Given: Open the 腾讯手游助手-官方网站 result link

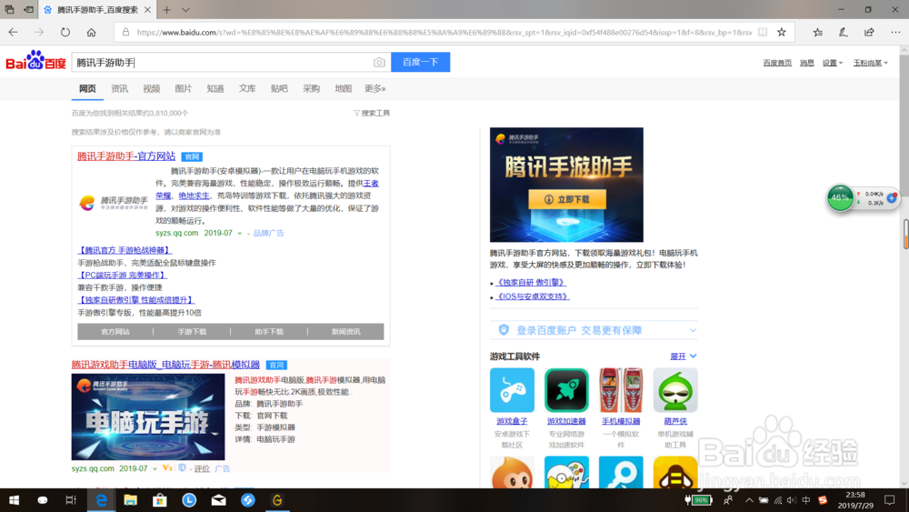Looking at the screenshot, I should click(126, 156).
